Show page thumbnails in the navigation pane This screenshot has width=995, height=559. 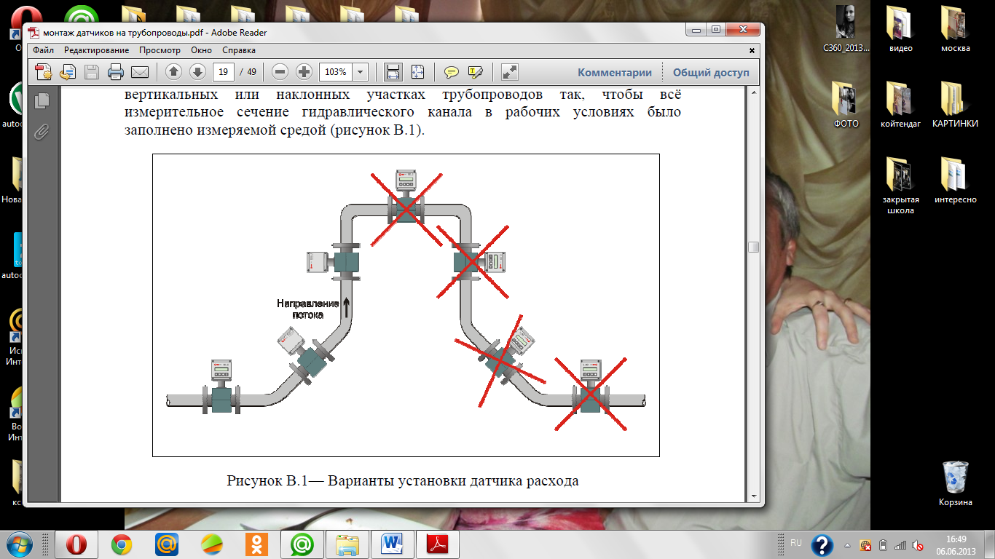tap(42, 100)
